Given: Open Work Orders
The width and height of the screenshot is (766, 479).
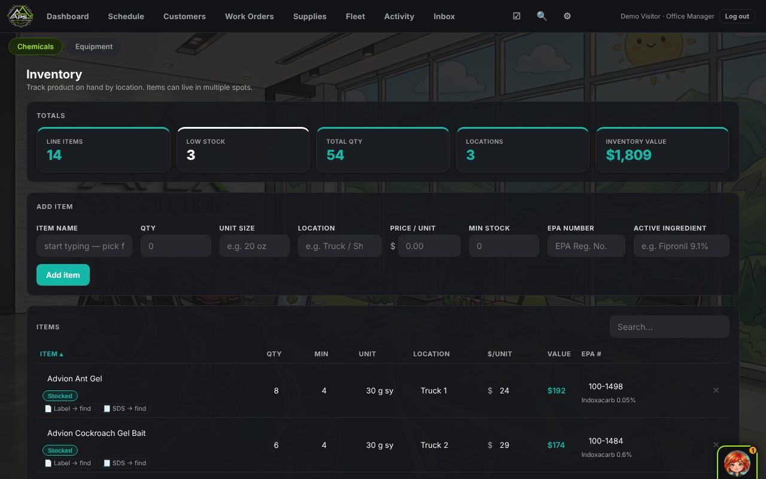Looking at the screenshot, I should pyautogui.click(x=250, y=16).
